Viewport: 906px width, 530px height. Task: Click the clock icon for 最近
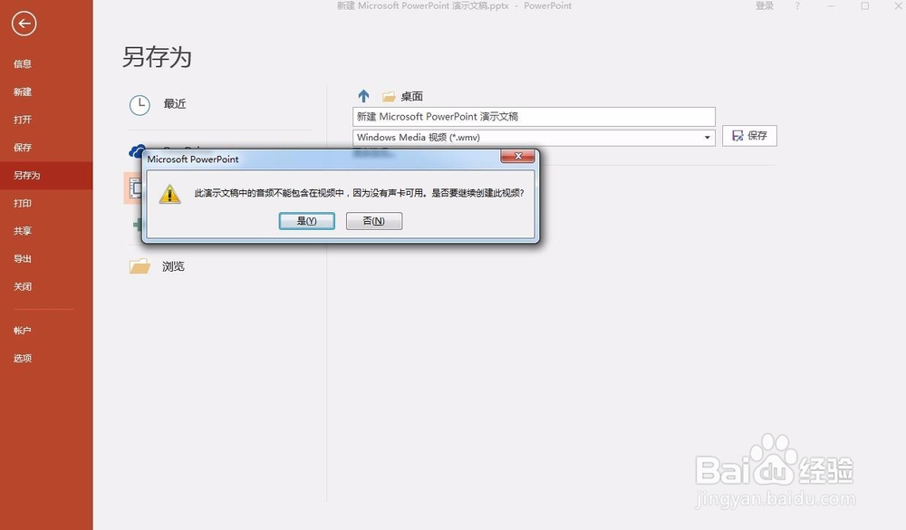[x=140, y=105]
